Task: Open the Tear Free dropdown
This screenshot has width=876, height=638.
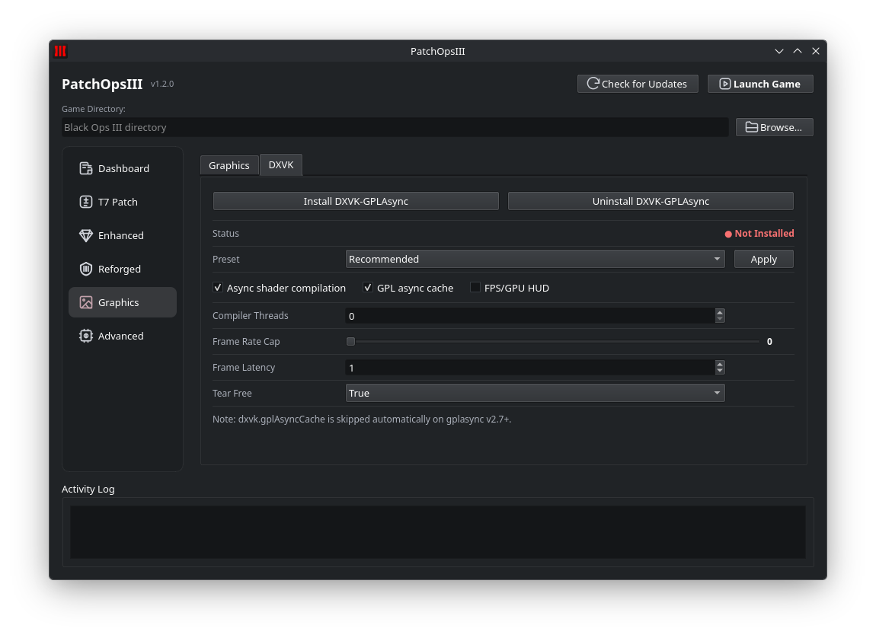Action: pyautogui.click(x=535, y=393)
